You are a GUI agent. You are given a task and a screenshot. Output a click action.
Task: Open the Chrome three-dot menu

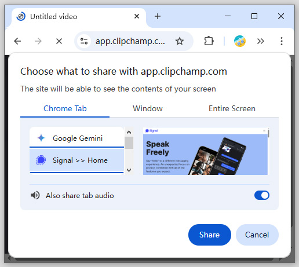coord(282,41)
